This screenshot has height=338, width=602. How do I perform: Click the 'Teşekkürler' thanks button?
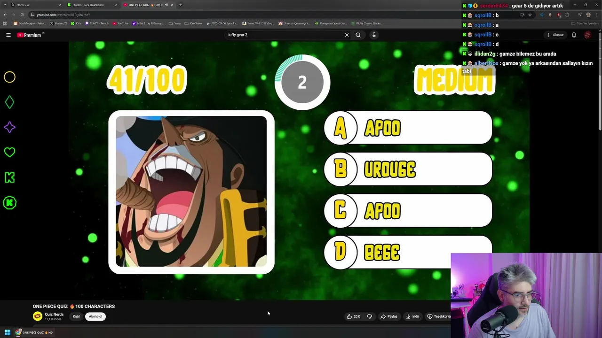pos(439,316)
